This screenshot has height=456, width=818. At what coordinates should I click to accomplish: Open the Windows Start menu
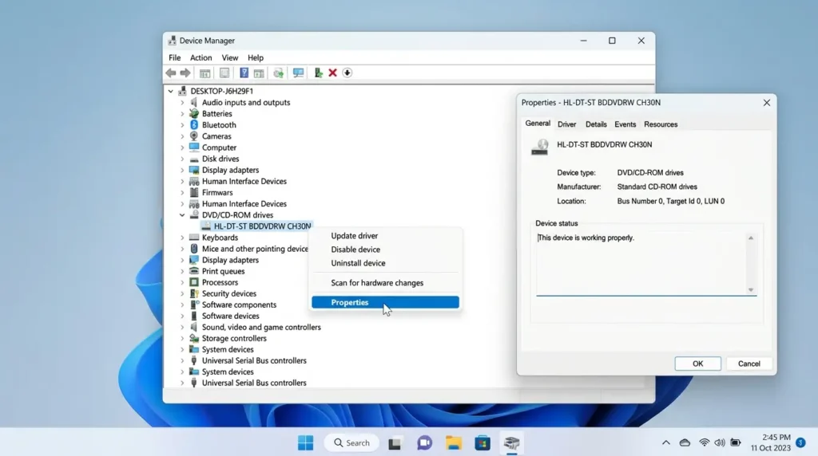[306, 443]
